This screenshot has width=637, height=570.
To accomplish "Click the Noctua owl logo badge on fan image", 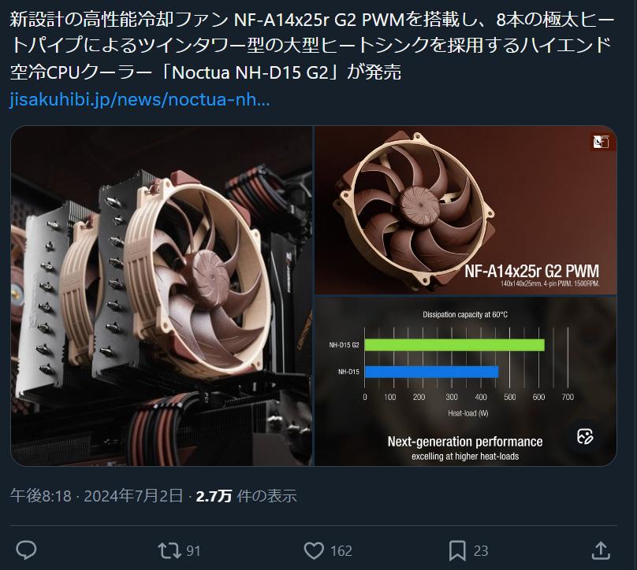I will point(601,142).
